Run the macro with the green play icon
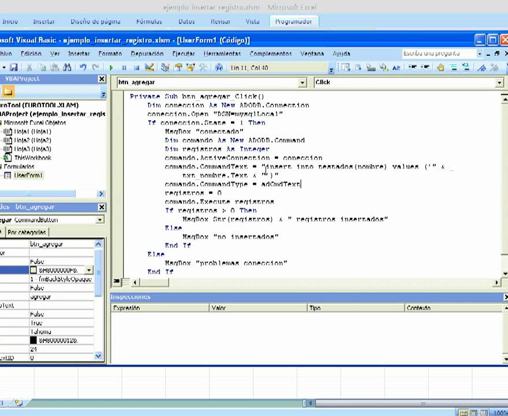The image size is (508, 416). point(111,68)
